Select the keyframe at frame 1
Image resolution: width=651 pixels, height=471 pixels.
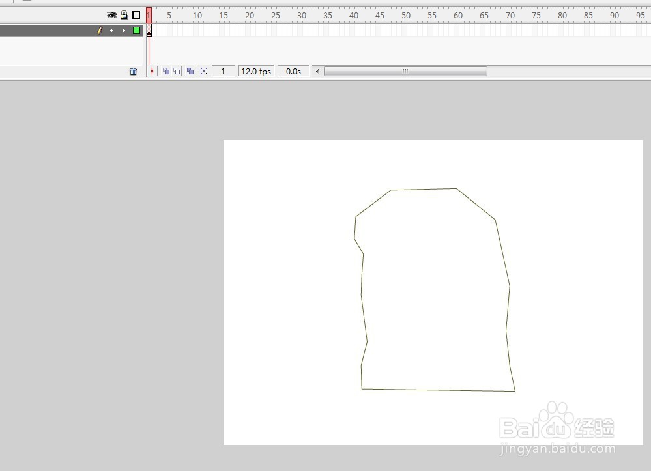pos(149,31)
